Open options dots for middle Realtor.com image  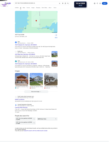tap(42, 88)
